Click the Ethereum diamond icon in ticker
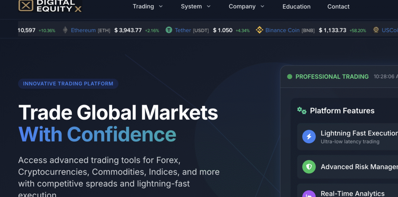The height and width of the screenshot is (197, 398). pyautogui.click(x=65, y=30)
